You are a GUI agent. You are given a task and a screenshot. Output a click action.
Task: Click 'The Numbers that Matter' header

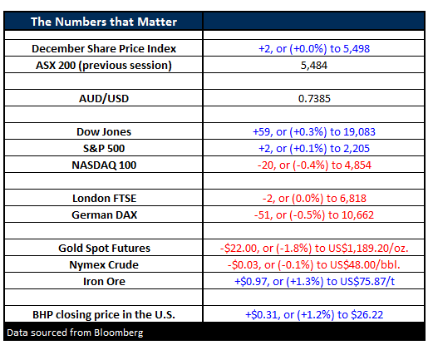pyautogui.click(x=104, y=22)
